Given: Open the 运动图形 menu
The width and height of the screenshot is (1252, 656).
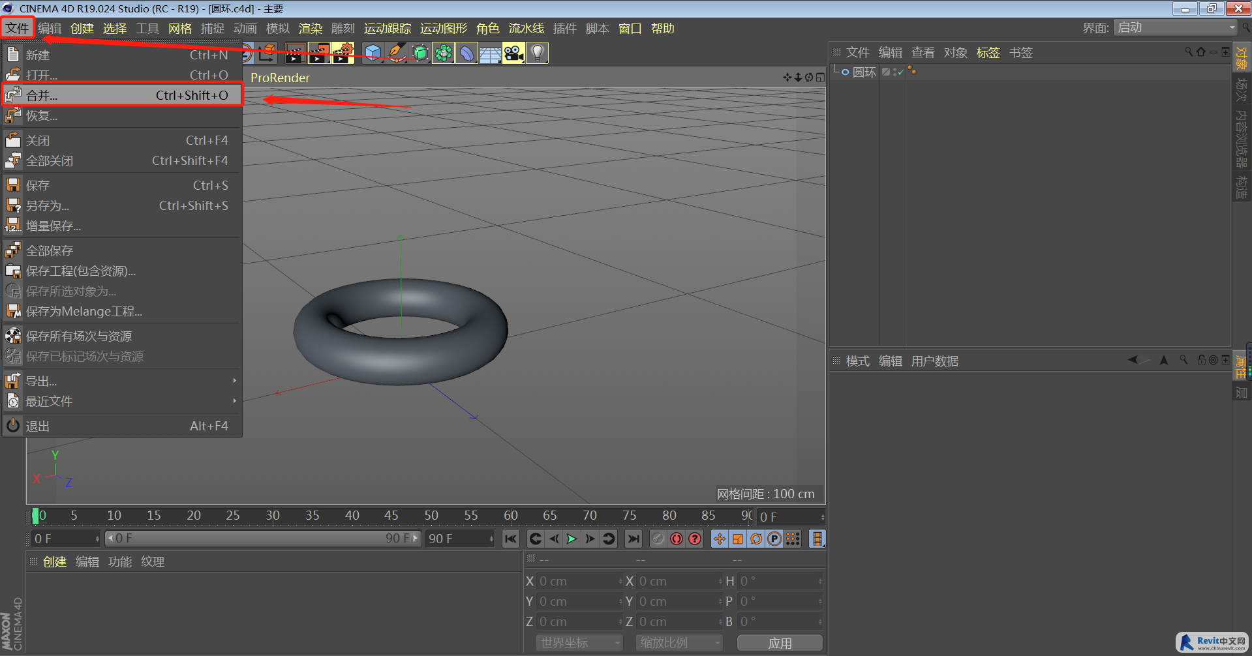Looking at the screenshot, I should click(x=444, y=28).
